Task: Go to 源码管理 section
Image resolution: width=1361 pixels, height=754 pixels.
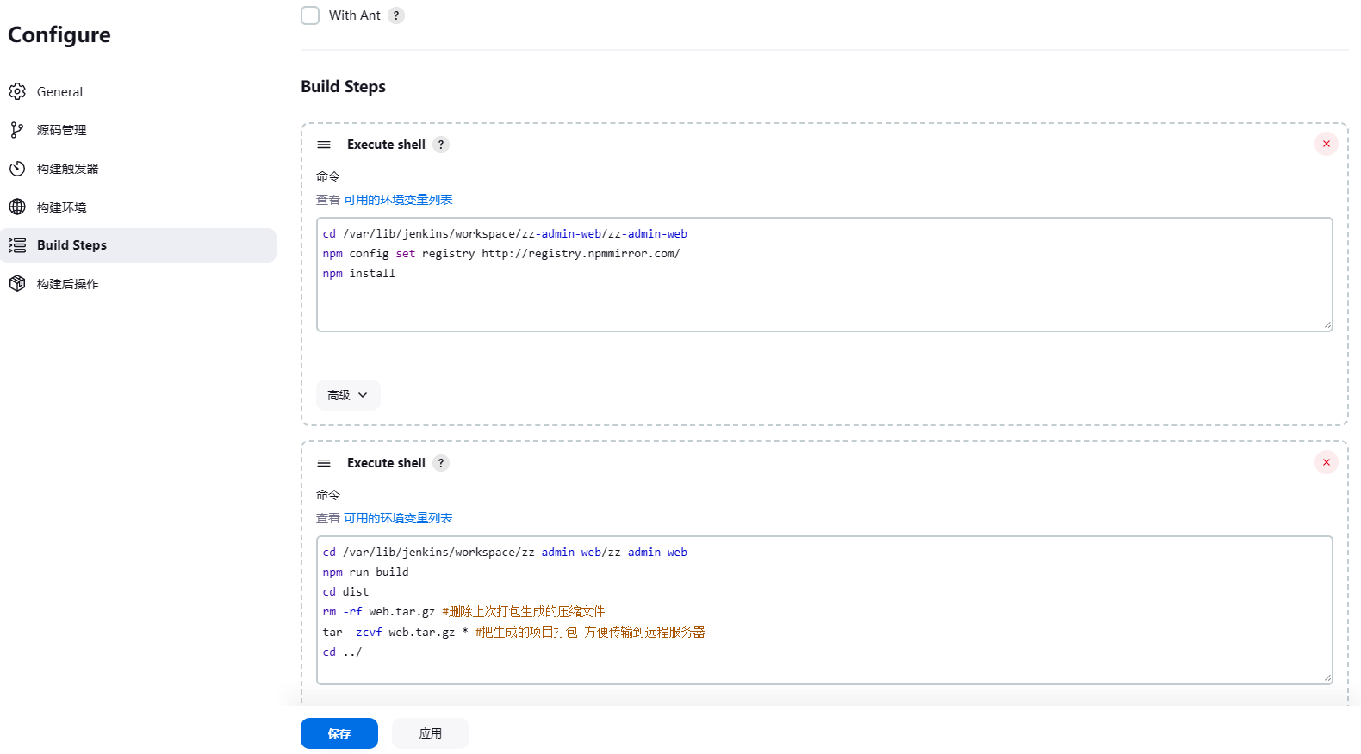Action: coord(138,130)
